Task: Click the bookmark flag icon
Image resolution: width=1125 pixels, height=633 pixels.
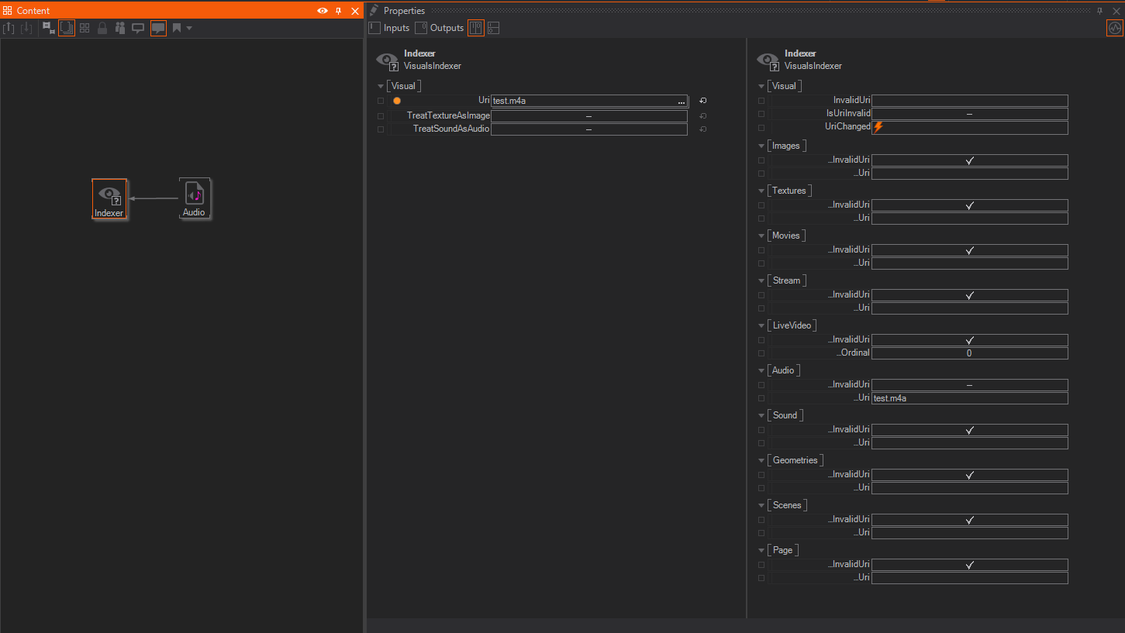Action: 177,28
